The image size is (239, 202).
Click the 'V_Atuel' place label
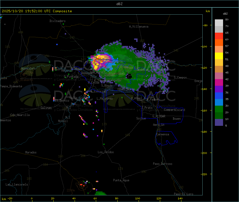coord(136,98)
